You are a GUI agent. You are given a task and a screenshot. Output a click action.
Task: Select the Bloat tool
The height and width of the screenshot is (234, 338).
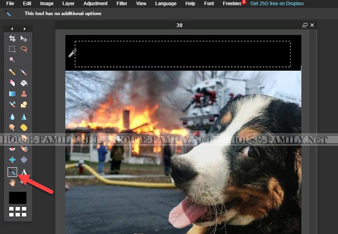pos(12,160)
